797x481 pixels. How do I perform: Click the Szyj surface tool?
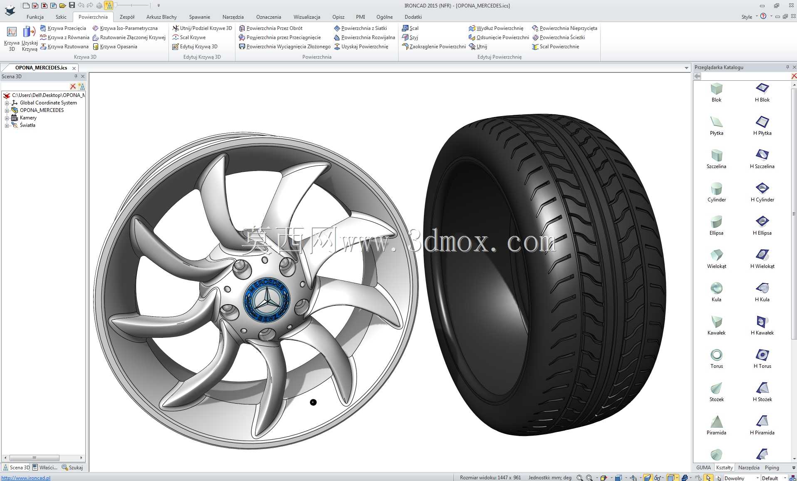tap(410, 37)
